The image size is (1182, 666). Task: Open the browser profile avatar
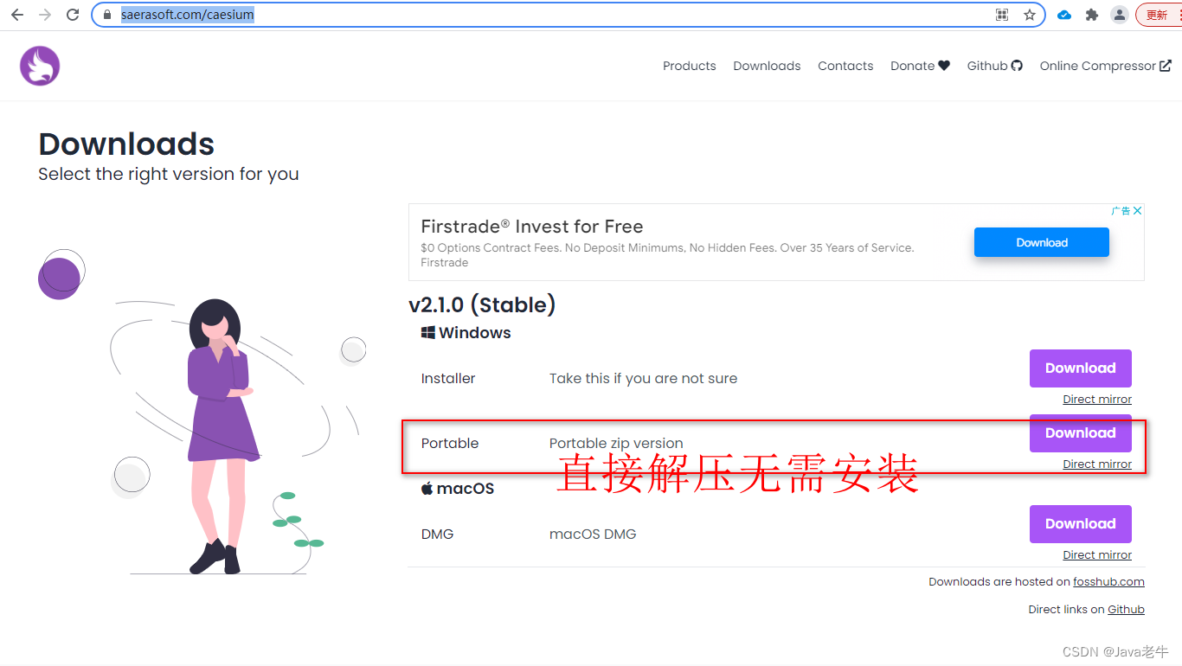(x=1120, y=15)
